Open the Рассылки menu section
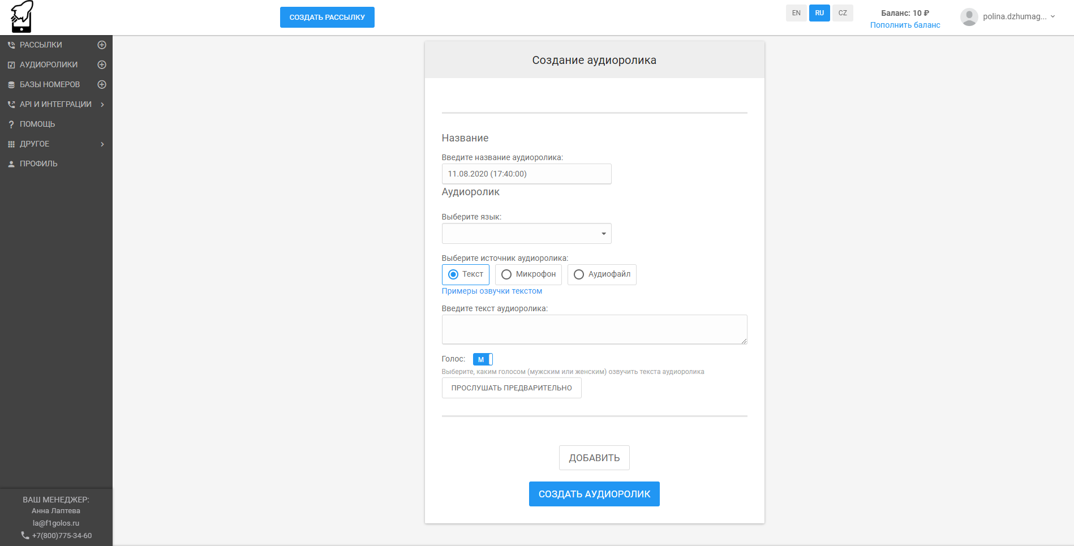The image size is (1074, 546). (x=41, y=45)
